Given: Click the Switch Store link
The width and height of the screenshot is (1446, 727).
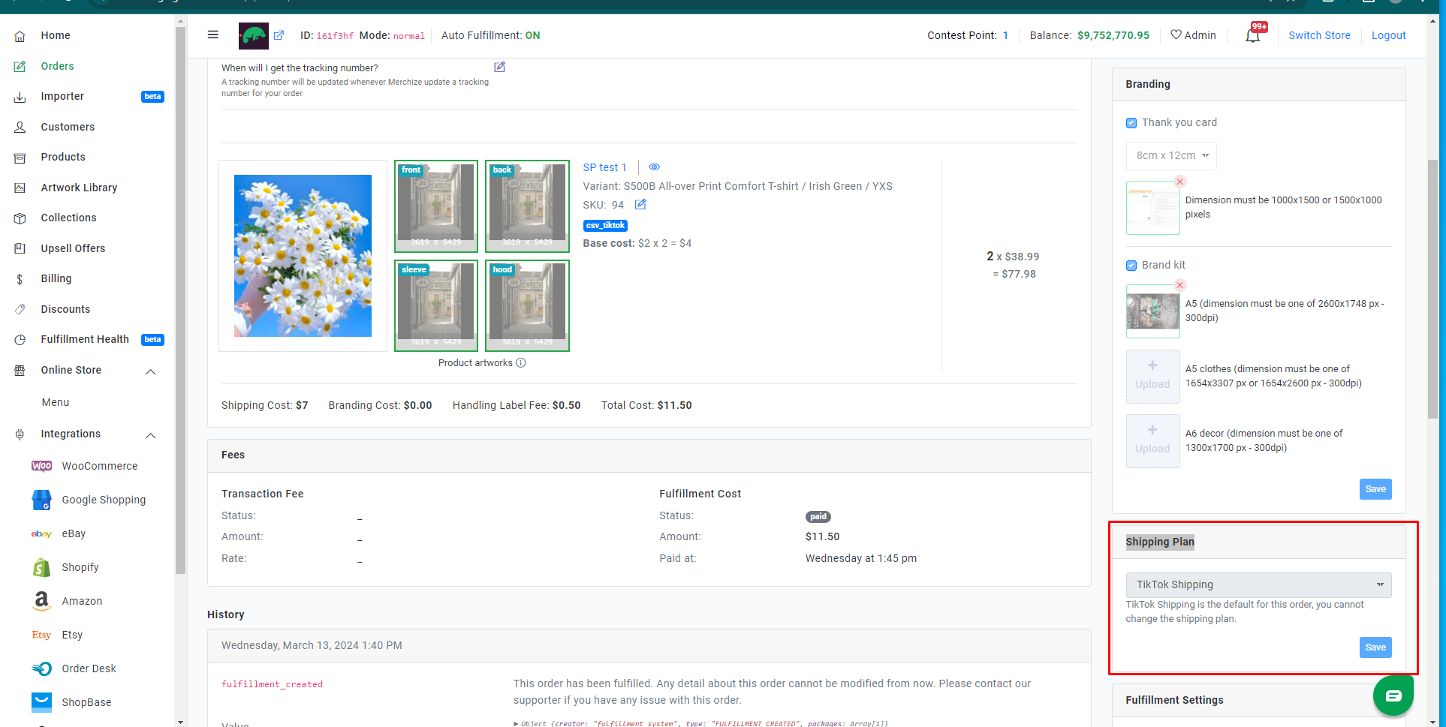Looking at the screenshot, I should (x=1319, y=35).
